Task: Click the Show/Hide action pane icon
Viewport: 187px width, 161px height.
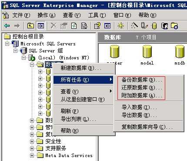Action: pos(107,26)
